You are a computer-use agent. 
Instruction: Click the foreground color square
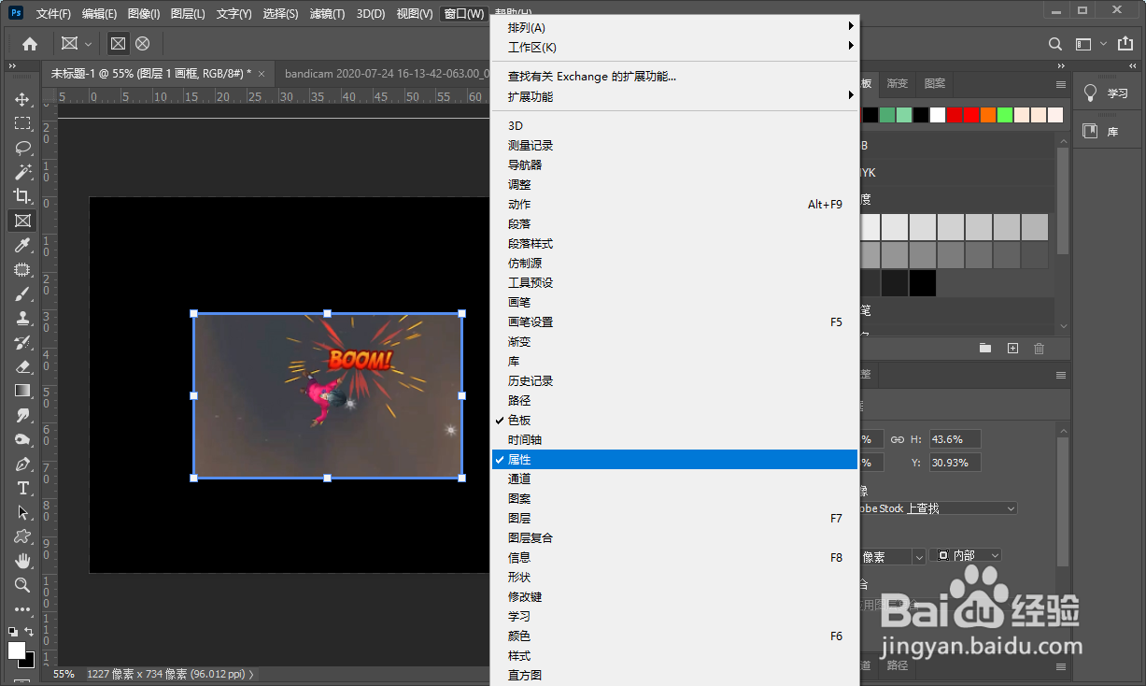17,650
